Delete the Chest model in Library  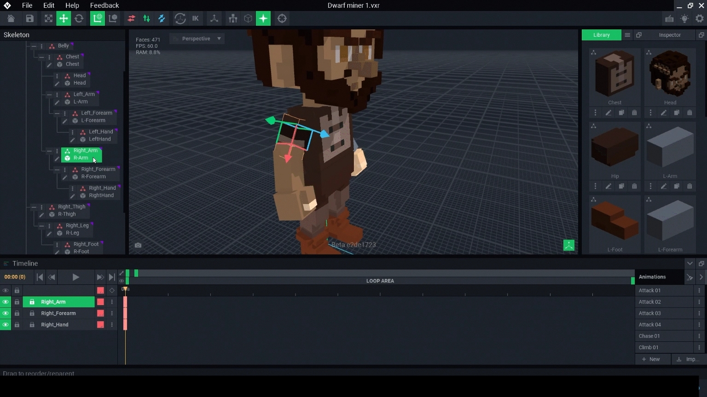(634, 113)
